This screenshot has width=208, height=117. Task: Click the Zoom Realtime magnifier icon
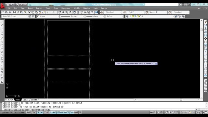pyautogui.click(x=63, y=12)
